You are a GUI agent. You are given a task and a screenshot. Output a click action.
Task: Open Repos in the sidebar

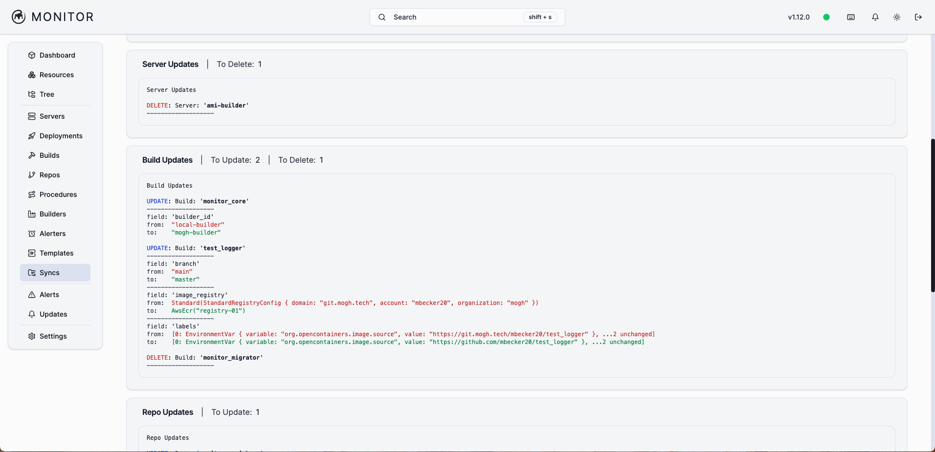tap(55, 175)
